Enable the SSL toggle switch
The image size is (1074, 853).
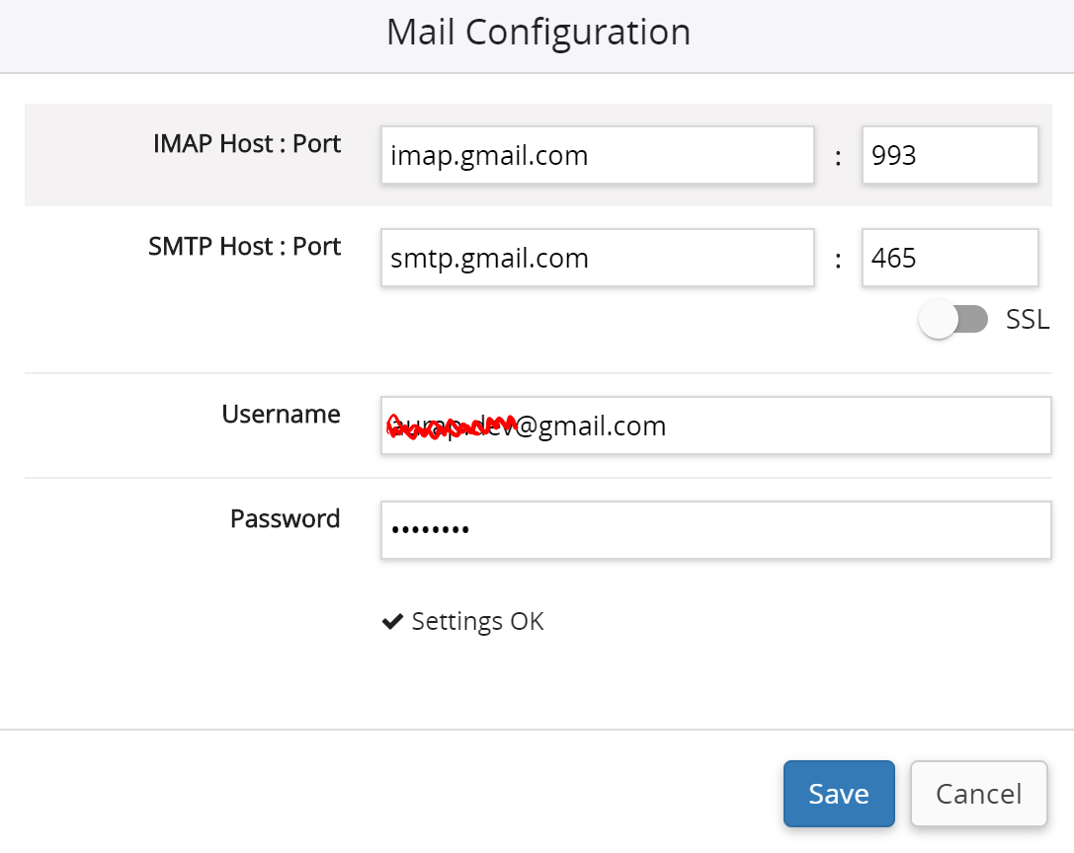point(953,320)
